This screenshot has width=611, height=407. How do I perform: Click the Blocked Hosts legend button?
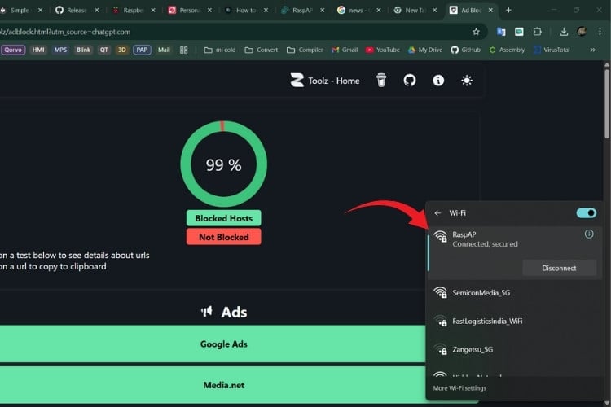[x=224, y=218]
